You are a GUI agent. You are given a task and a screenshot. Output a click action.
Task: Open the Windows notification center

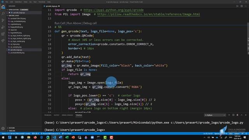pos(245,137)
